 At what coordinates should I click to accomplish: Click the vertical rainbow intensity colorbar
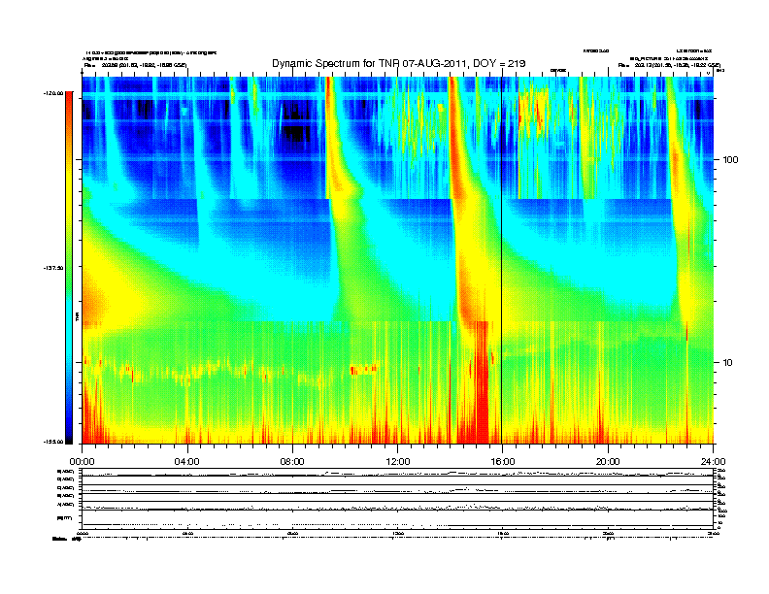click(69, 268)
